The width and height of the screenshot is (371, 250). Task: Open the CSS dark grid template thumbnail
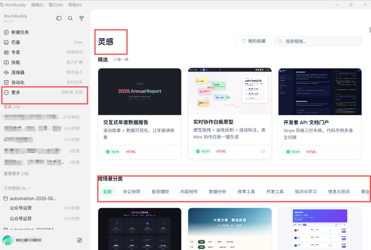(139, 229)
